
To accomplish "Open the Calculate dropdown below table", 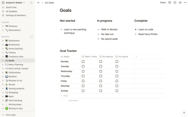I will (x=74, y=100).
